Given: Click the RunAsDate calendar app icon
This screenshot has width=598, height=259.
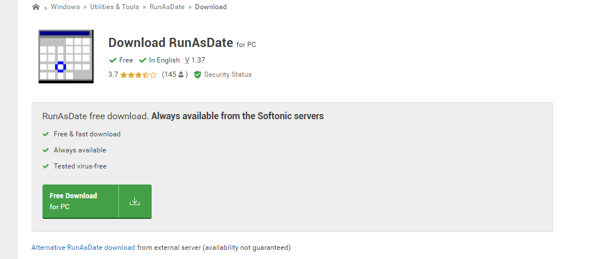Looking at the screenshot, I should point(66,56).
